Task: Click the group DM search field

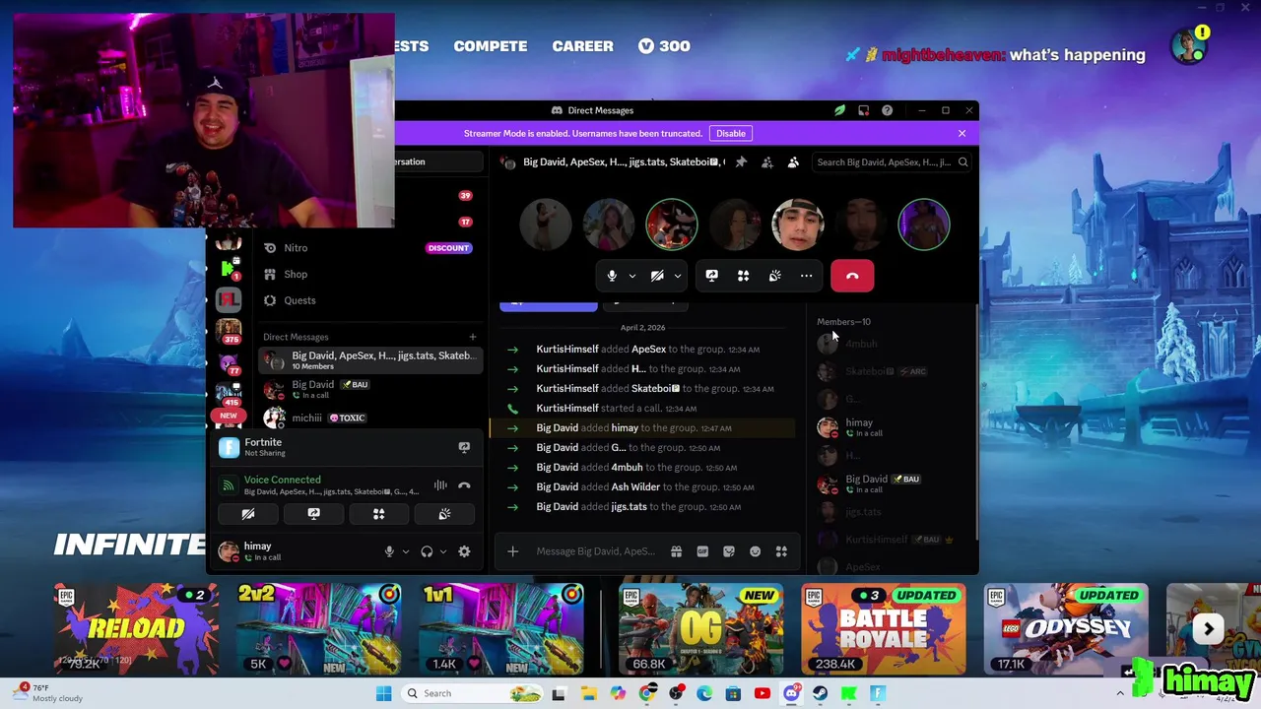Action: click(x=892, y=162)
